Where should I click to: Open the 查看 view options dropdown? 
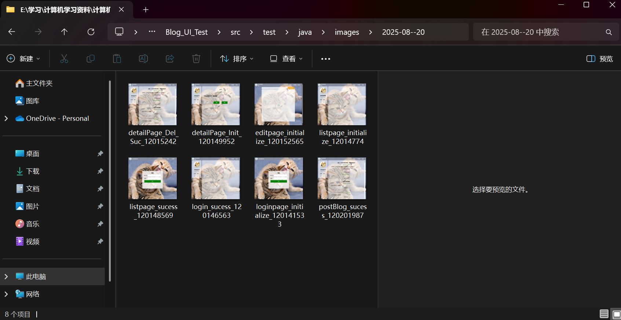(x=286, y=59)
